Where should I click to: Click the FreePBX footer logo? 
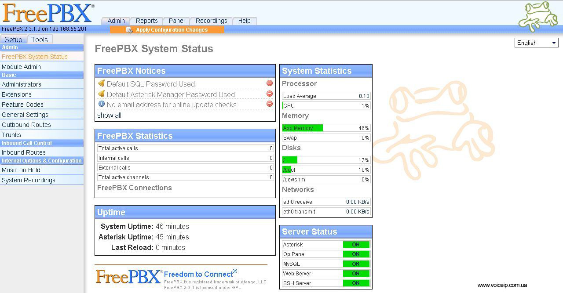click(129, 276)
